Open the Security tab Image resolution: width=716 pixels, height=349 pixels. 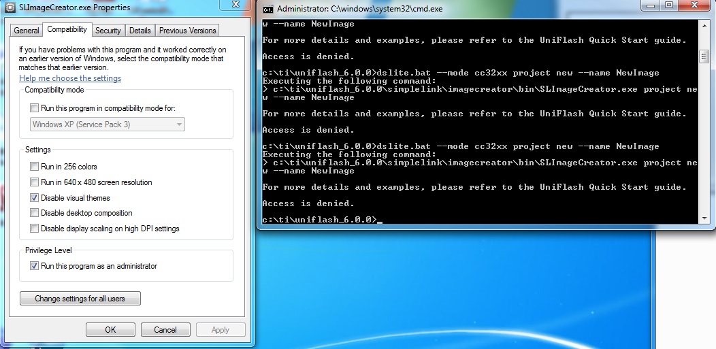coord(108,31)
